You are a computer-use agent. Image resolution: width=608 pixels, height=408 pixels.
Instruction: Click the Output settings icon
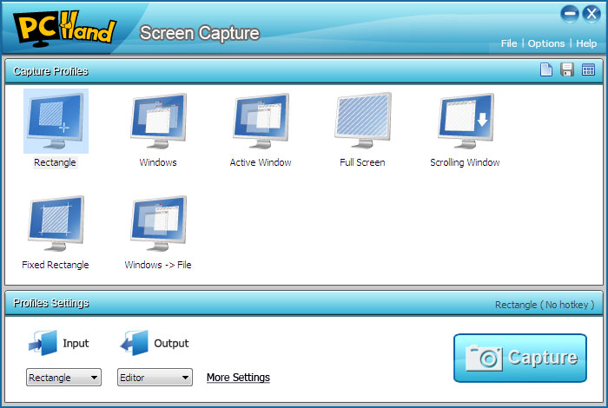point(134,343)
